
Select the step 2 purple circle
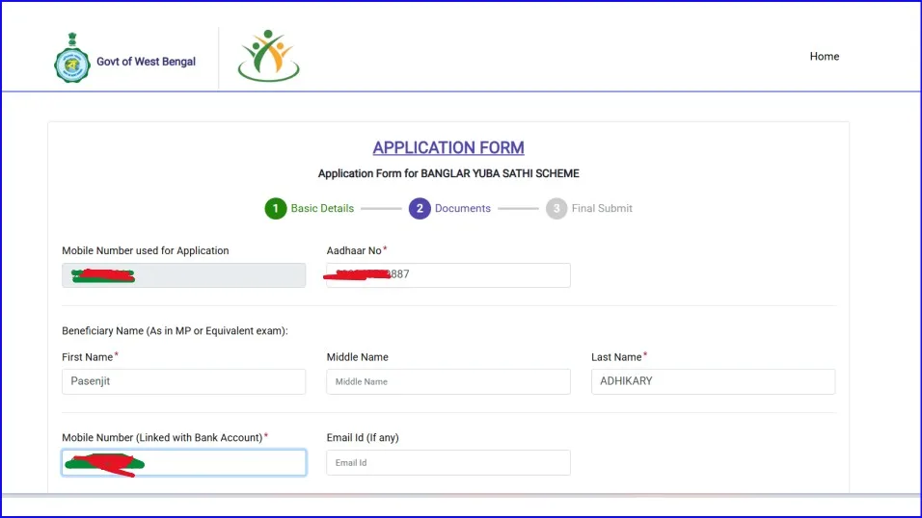pyautogui.click(x=420, y=209)
